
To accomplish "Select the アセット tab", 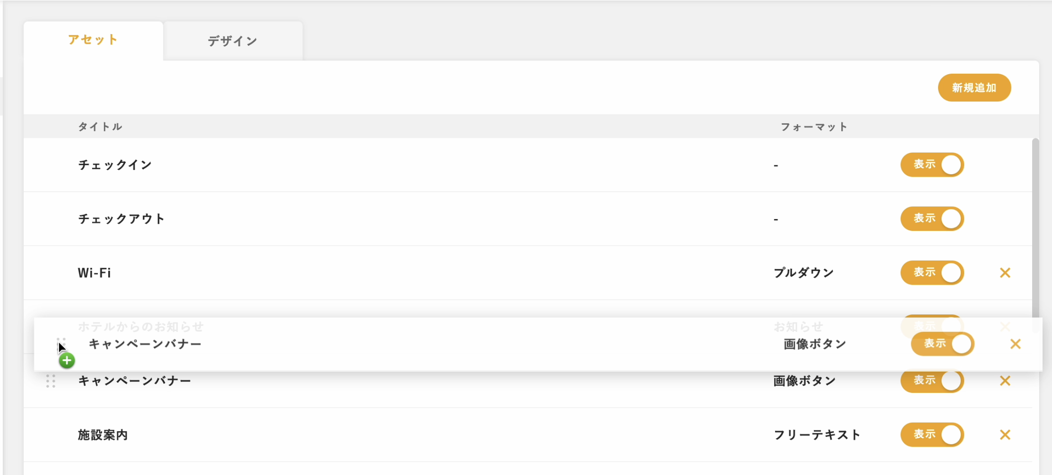I will [x=93, y=40].
